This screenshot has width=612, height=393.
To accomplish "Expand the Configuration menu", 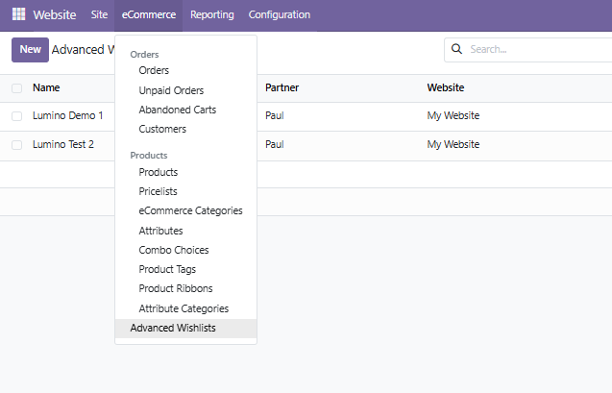I will pos(279,14).
